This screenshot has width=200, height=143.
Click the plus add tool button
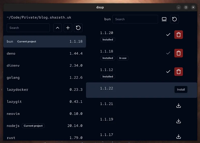pos(68,28)
